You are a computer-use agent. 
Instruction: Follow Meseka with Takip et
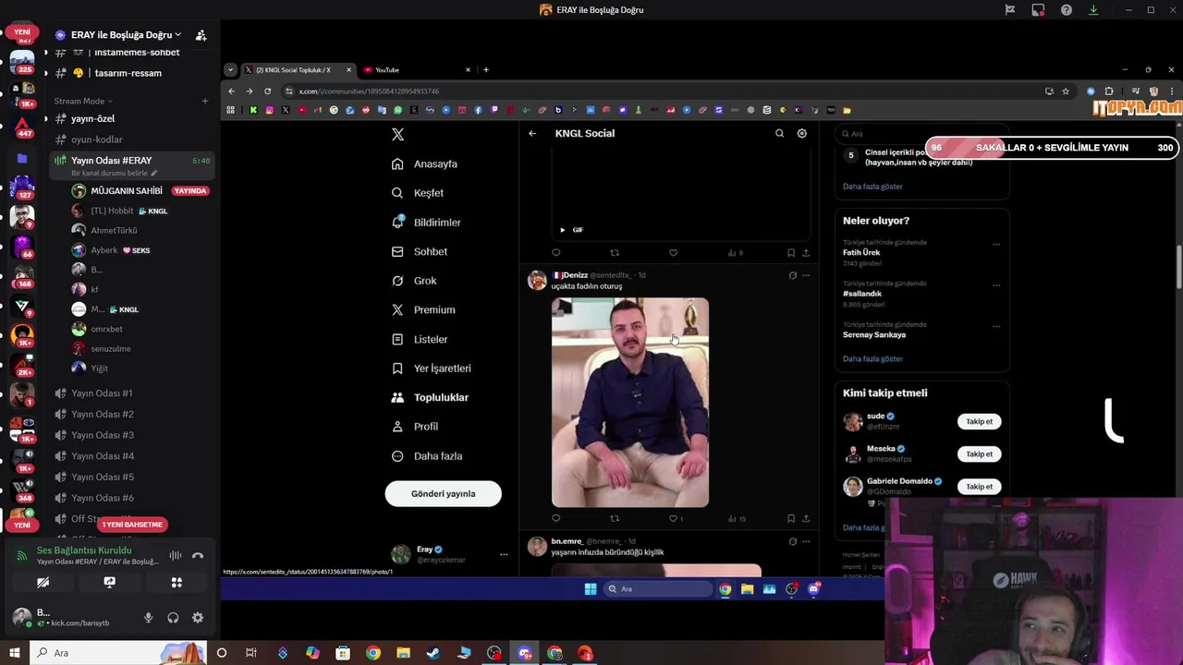point(979,453)
